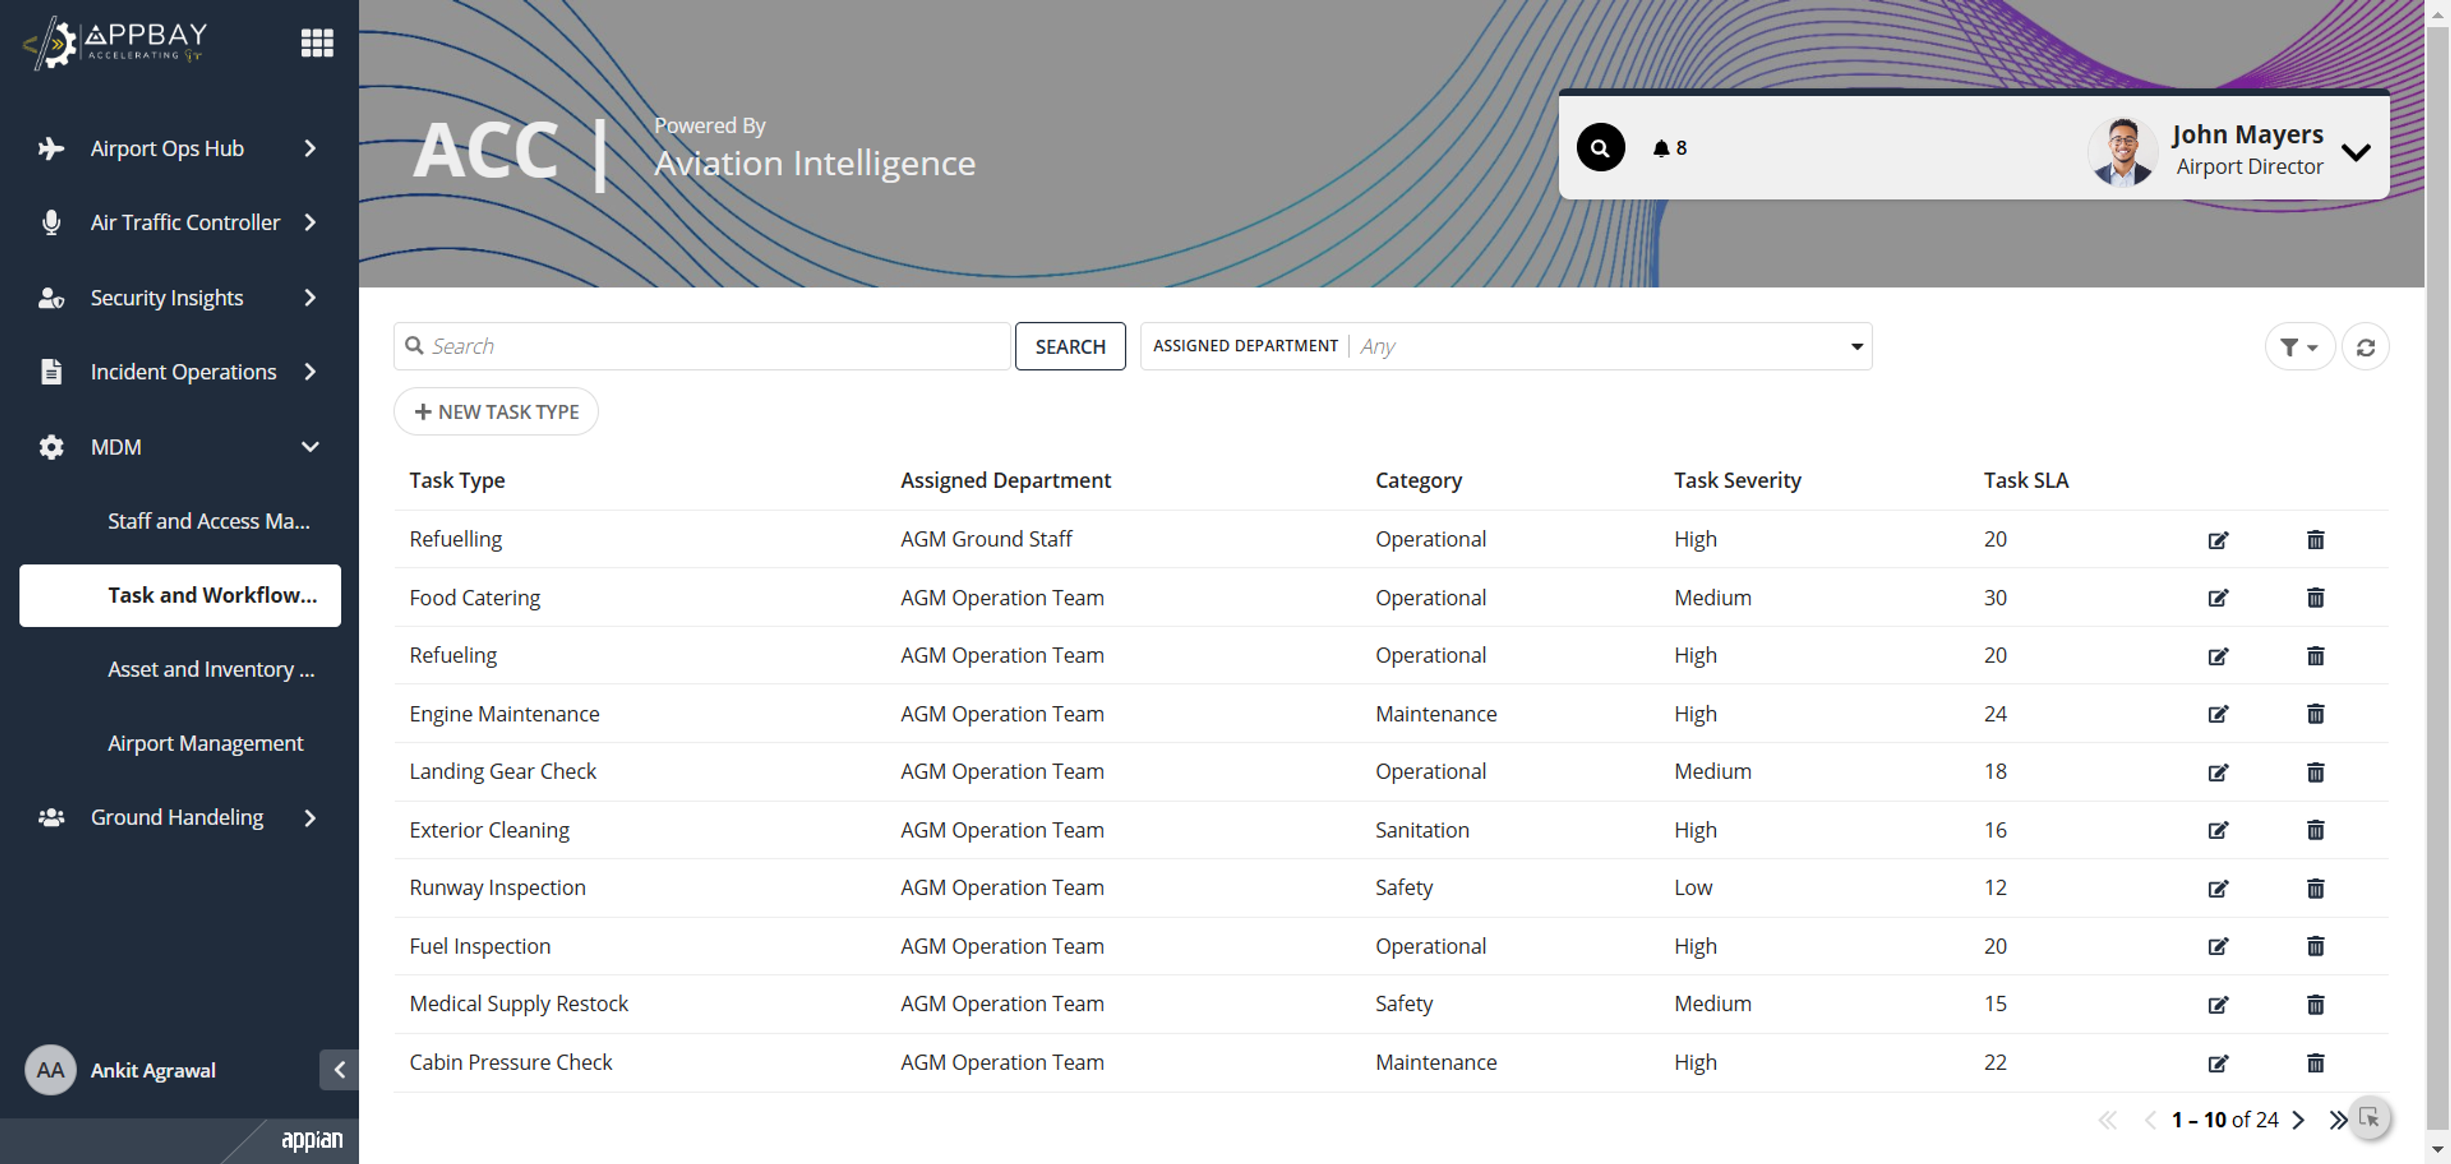The height and width of the screenshot is (1164, 2451).
Task: Edit the Refuelling task type
Action: click(2218, 540)
